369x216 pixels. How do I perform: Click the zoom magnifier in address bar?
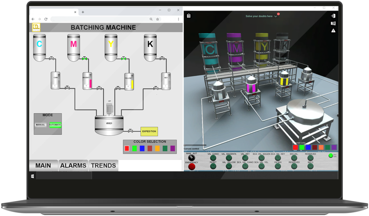click(x=151, y=19)
